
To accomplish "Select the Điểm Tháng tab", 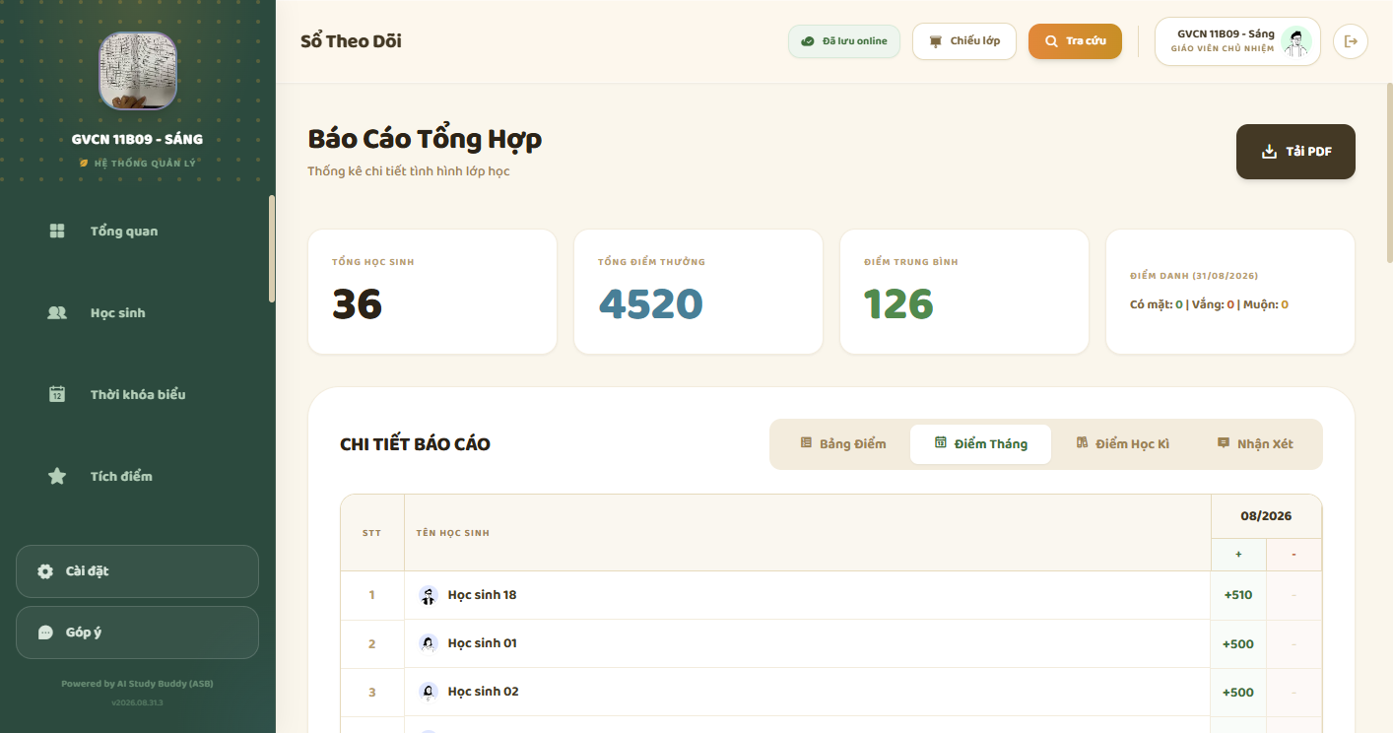I will pyautogui.click(x=980, y=444).
